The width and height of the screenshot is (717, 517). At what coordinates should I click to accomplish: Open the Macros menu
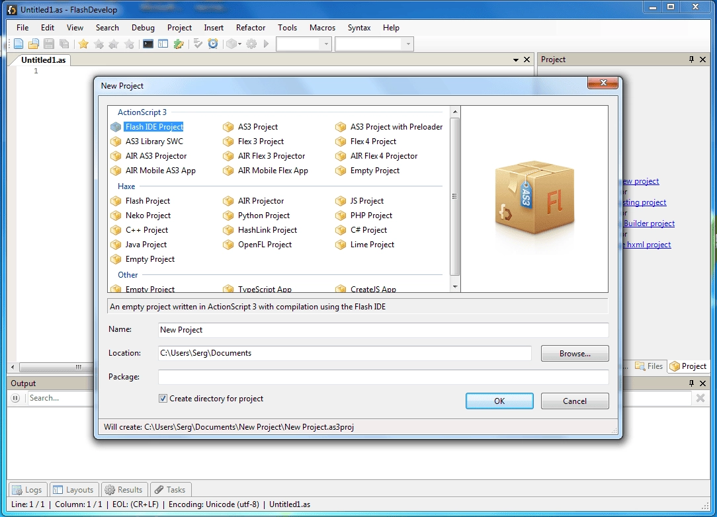click(322, 28)
